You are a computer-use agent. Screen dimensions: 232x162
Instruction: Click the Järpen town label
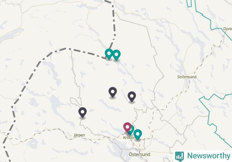pyautogui.click(x=79, y=135)
